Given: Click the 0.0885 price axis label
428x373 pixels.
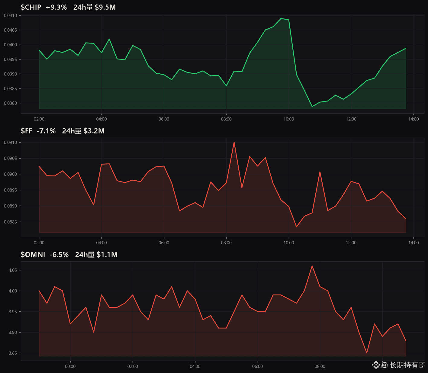Looking at the screenshot, I should [x=11, y=222].
